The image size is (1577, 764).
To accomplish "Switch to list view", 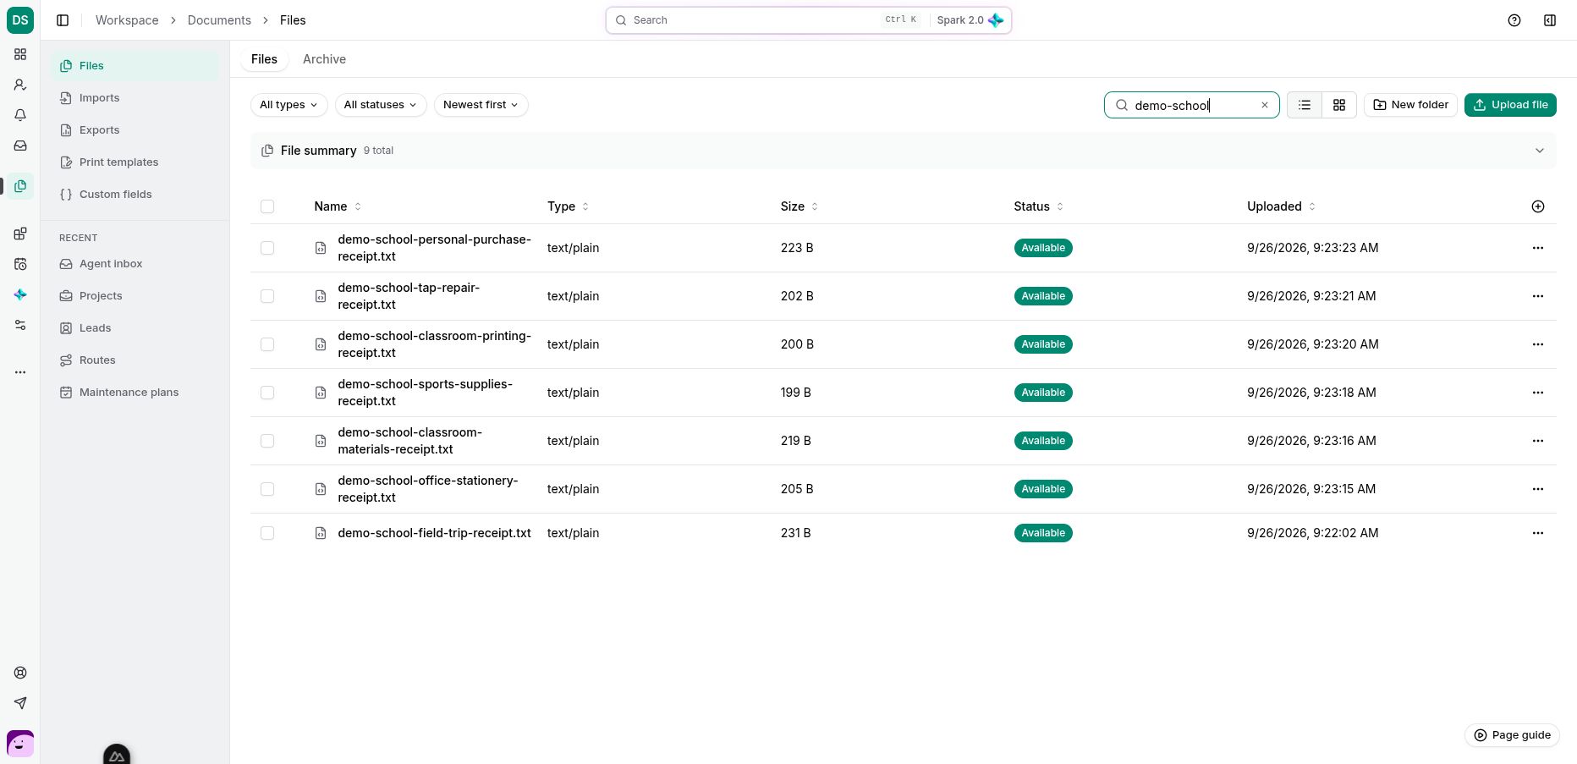I will (1305, 105).
